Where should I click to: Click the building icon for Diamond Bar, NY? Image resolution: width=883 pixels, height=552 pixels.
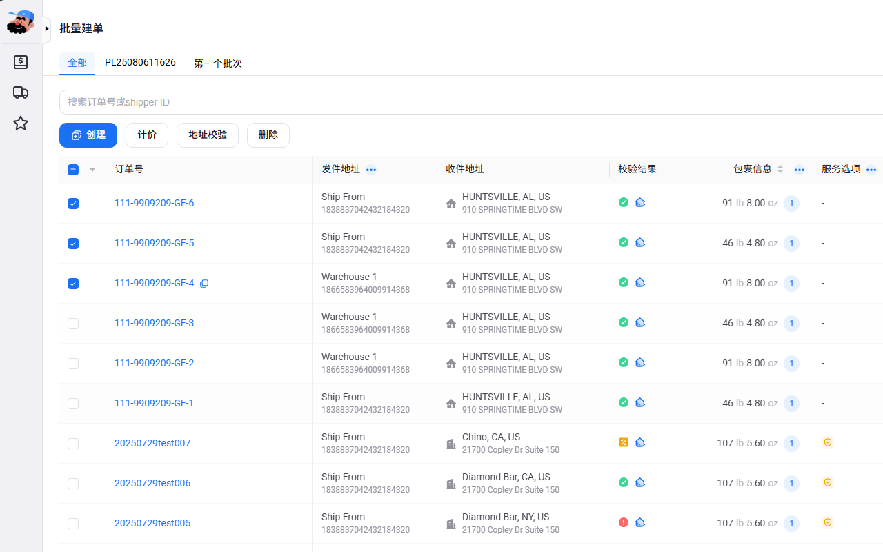(x=451, y=524)
